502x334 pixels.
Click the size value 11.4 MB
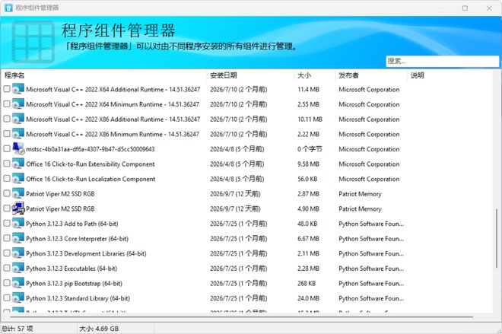pyautogui.click(x=308, y=89)
